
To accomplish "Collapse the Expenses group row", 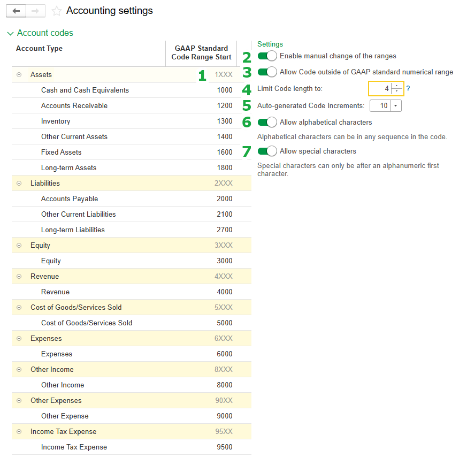I will [x=19, y=338].
